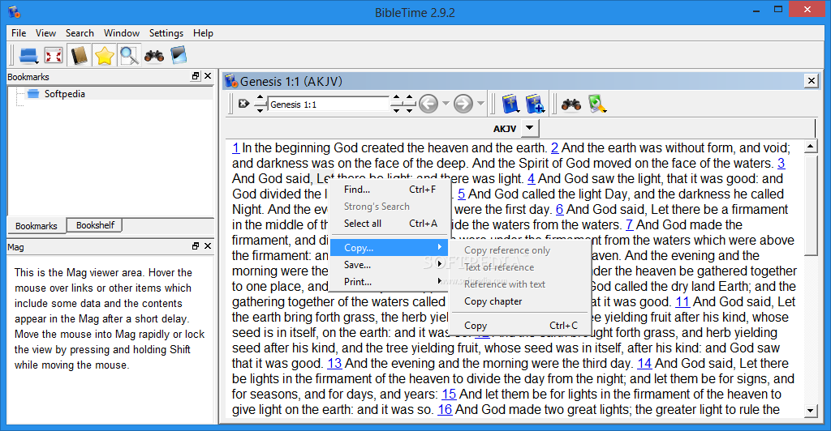This screenshot has width=831, height=431.
Task: Toggle the Bookshelf panel book icon
Action: pos(79,56)
